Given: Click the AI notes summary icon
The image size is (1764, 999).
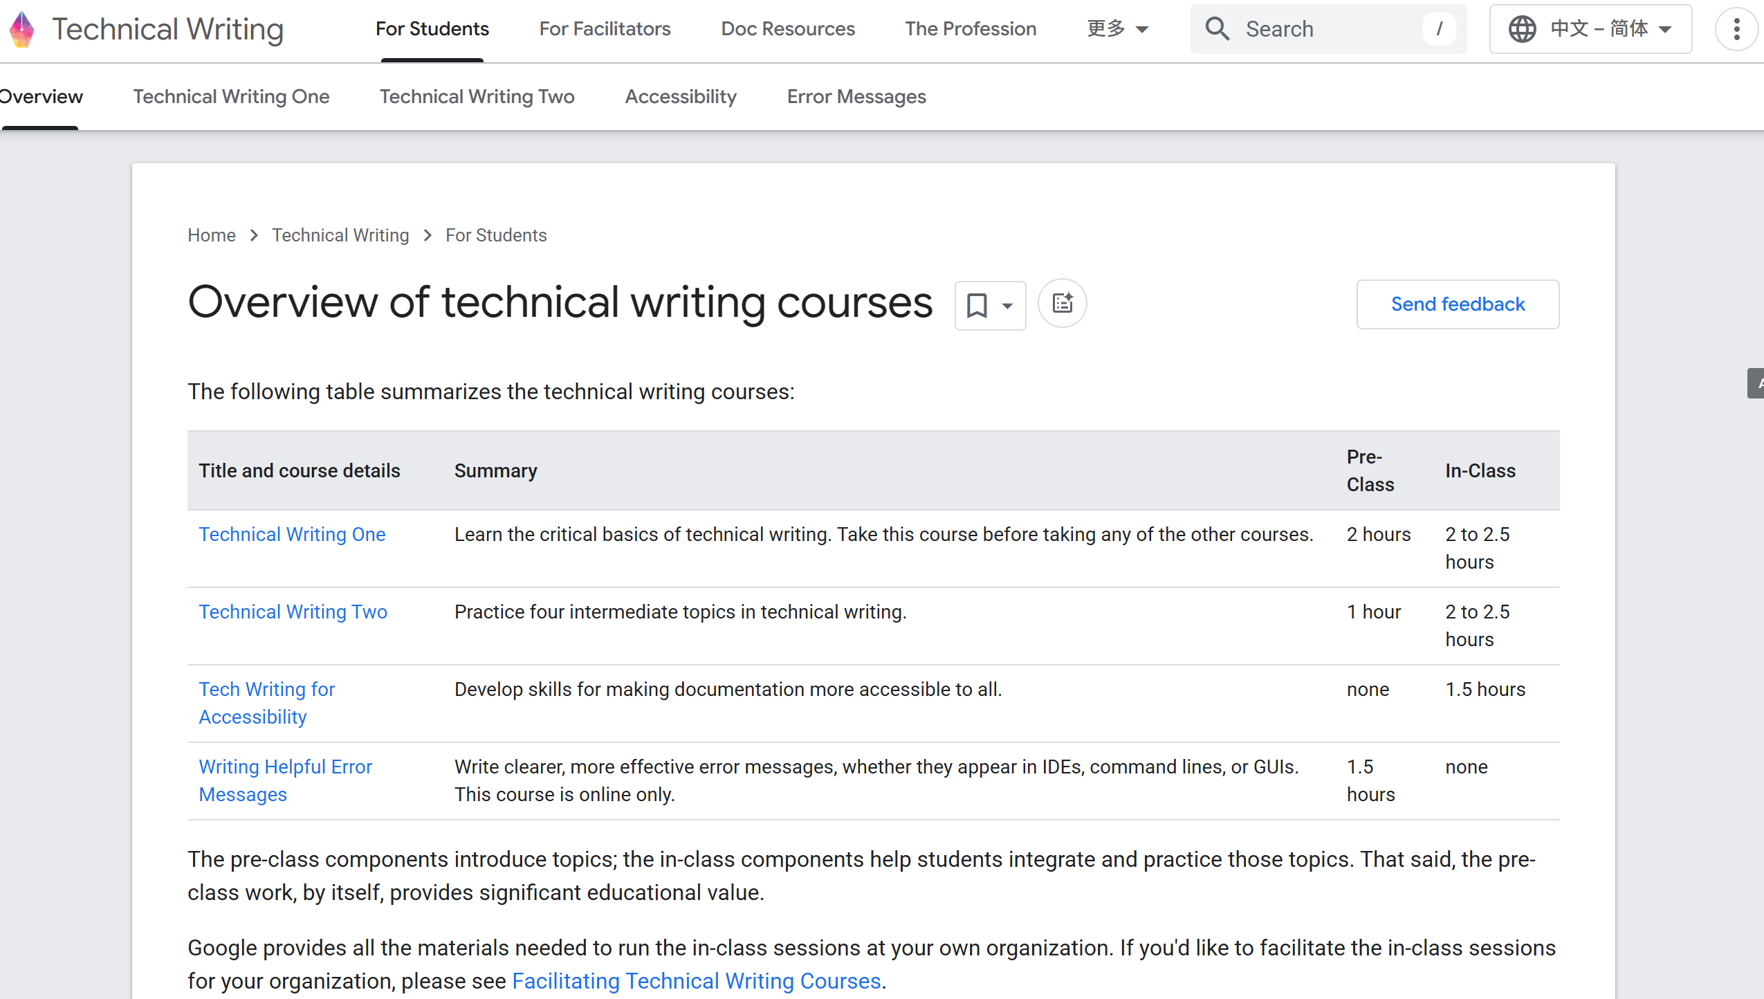Looking at the screenshot, I should 1063,304.
